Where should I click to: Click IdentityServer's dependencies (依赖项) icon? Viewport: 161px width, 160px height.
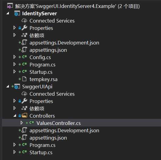click(x=24, y=35)
